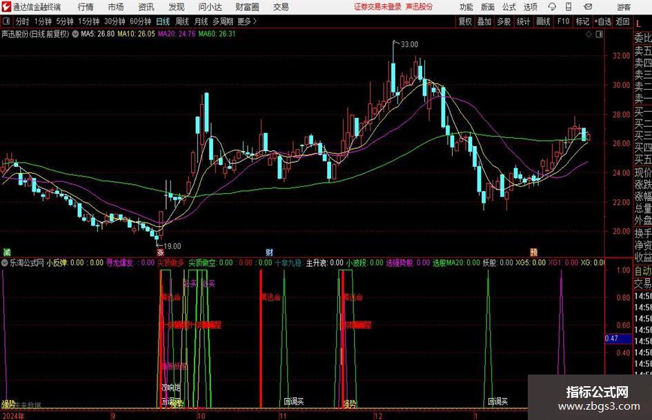This screenshot has height=420, width=652.
Task: Open the mobile phone icon
Action: (569, 7)
